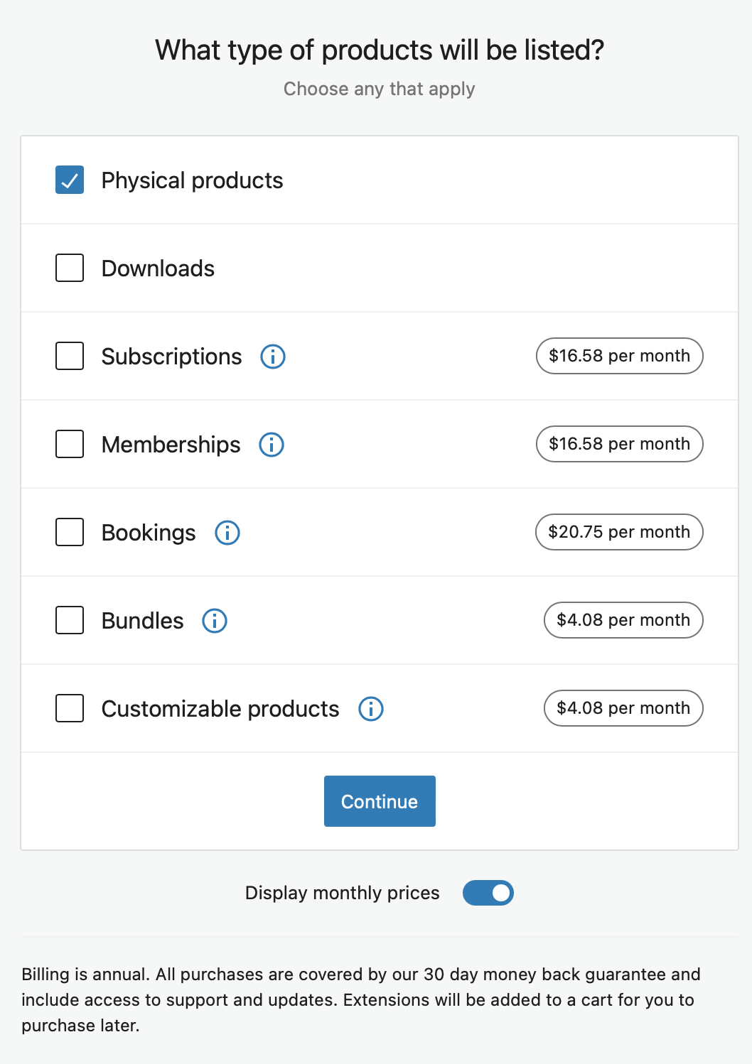Image resolution: width=752 pixels, height=1064 pixels.
Task: Click the Subscriptions price pill
Action: (619, 356)
